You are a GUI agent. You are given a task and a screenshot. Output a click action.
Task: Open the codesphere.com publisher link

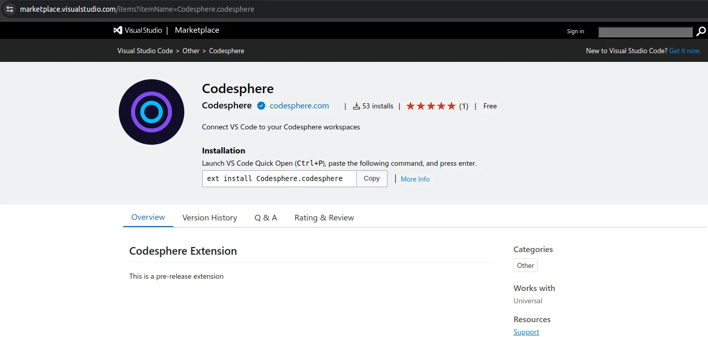pos(299,105)
